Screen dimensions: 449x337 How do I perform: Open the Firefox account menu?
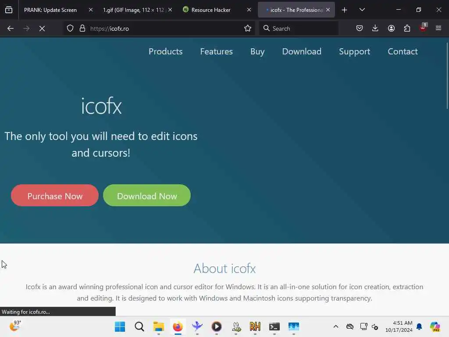coord(391,29)
